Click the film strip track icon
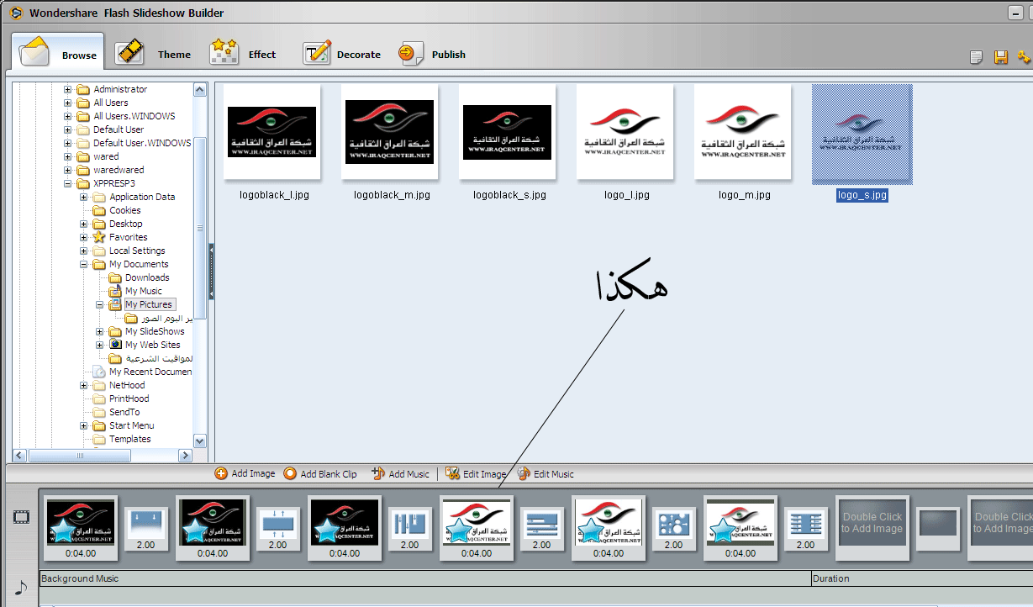The image size is (1033, 607). pos(21,516)
